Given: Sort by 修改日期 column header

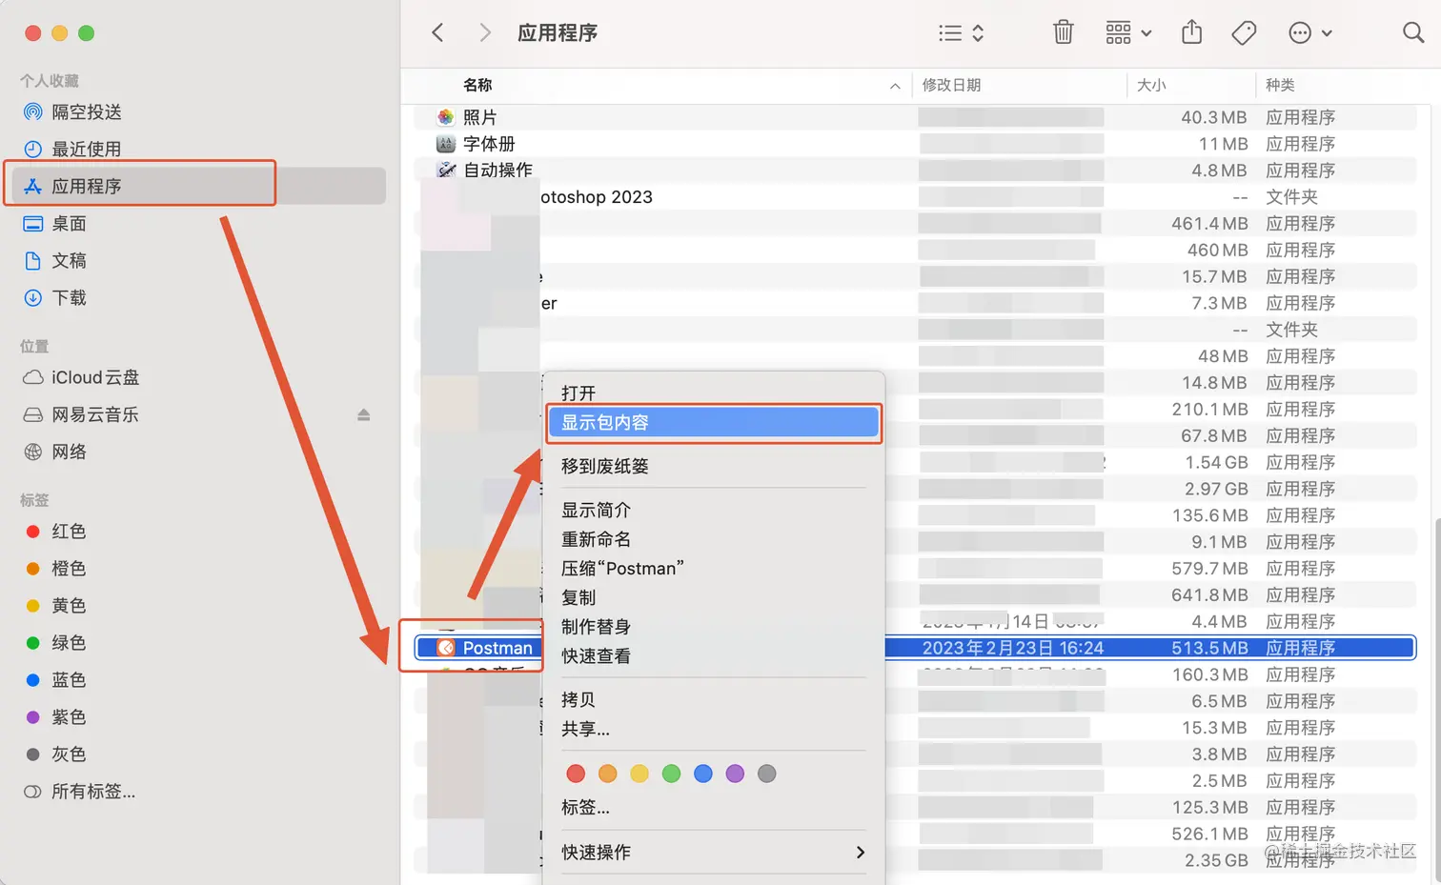Looking at the screenshot, I should click(951, 86).
